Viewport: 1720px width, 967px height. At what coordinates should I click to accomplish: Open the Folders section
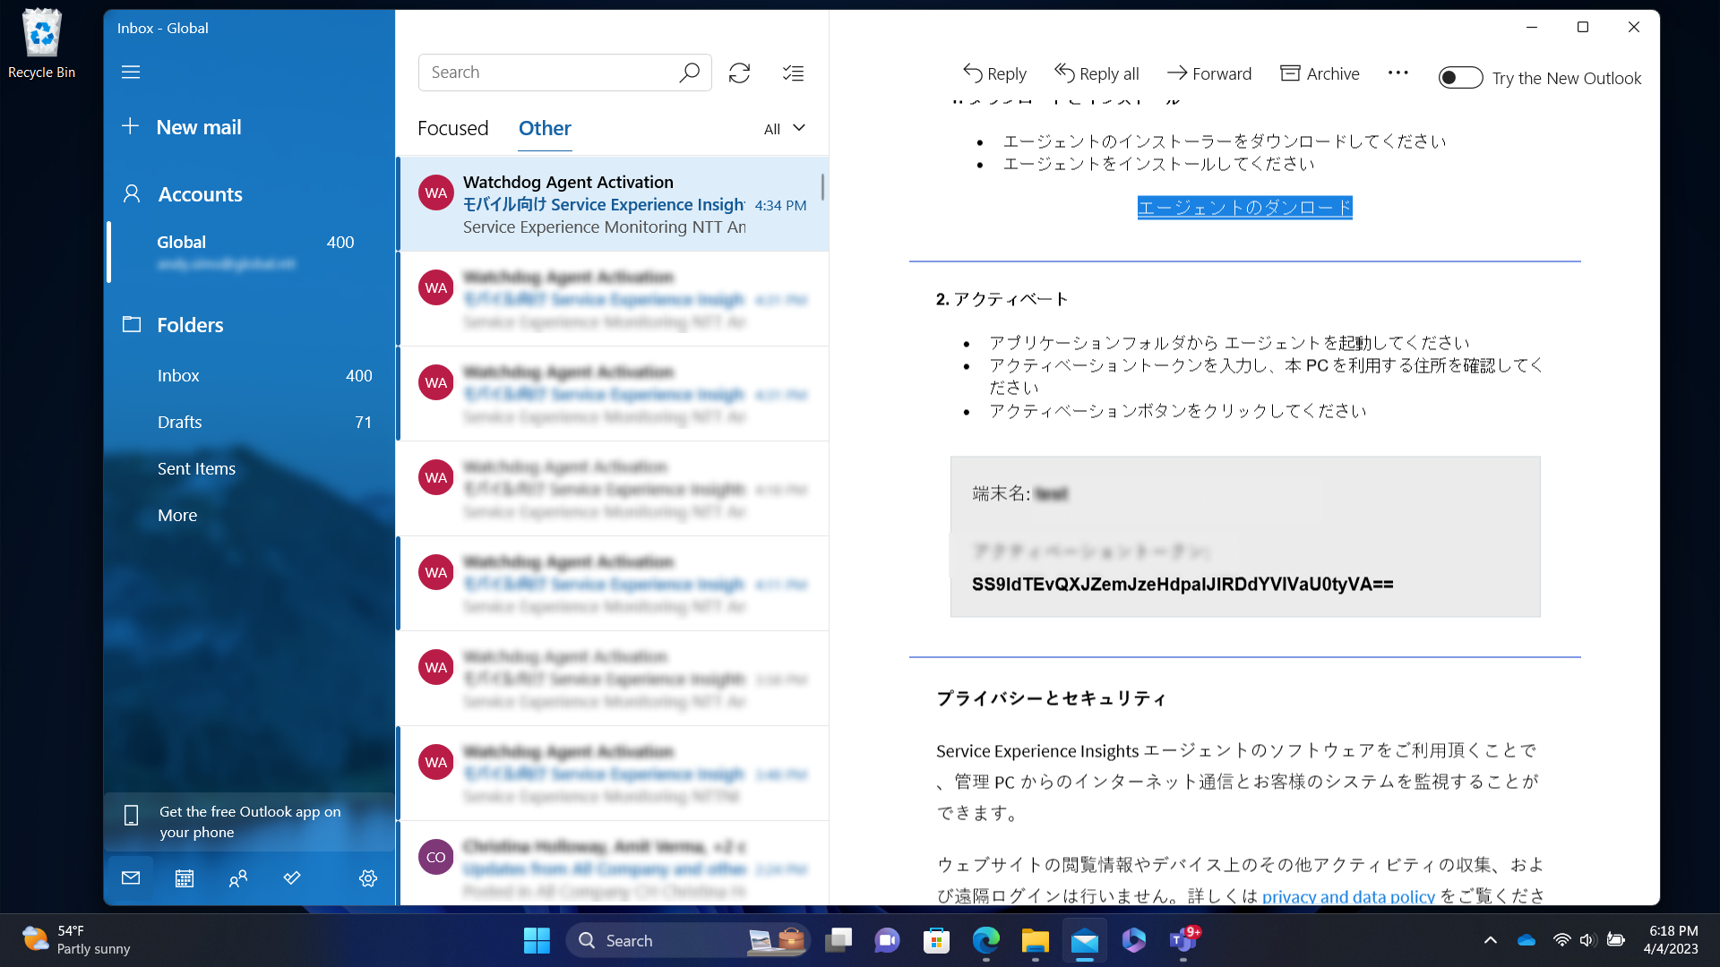[190, 325]
